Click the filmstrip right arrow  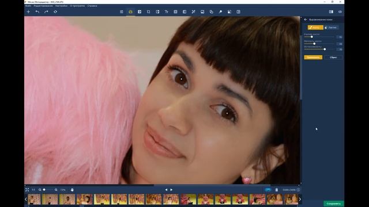click(300, 200)
